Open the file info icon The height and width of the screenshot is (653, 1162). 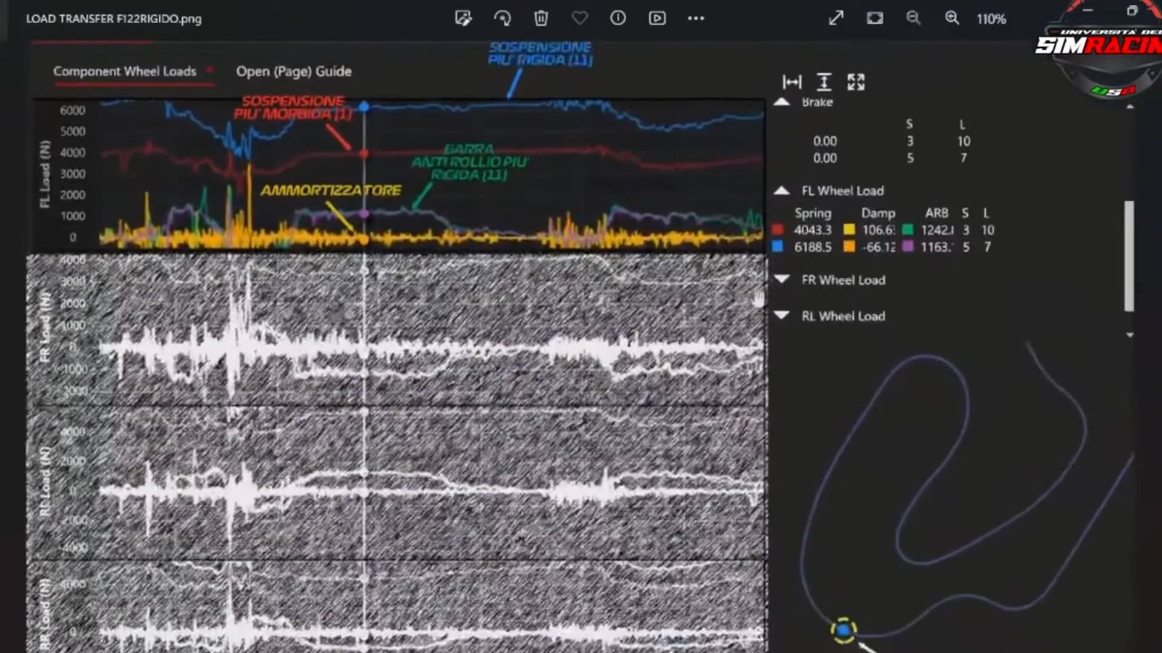click(x=618, y=18)
